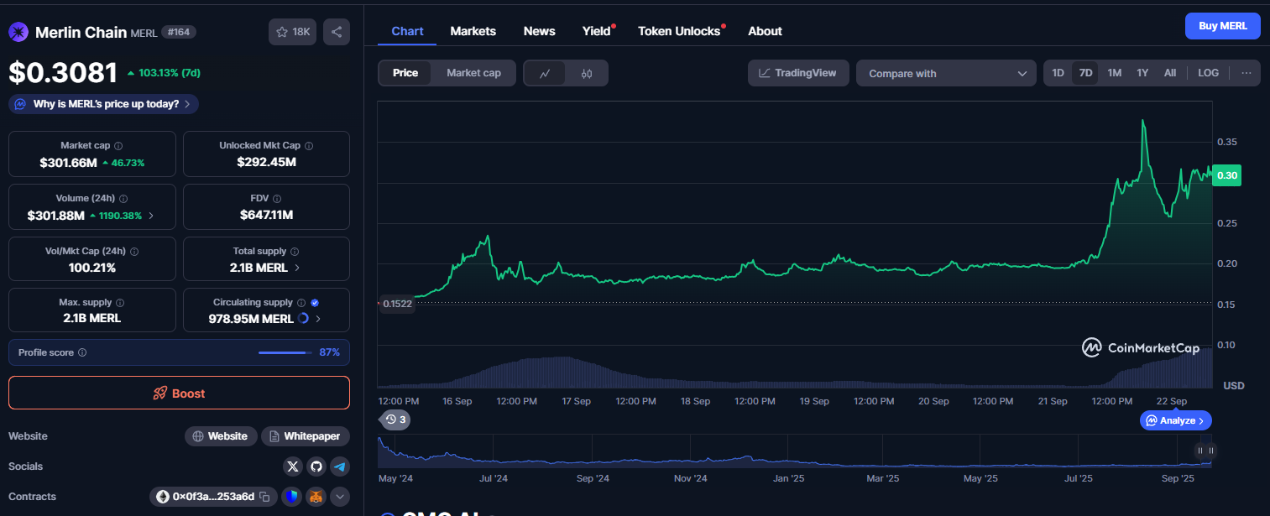Click the share icon beside the watchlist
The image size is (1270, 516).
pos(337,32)
